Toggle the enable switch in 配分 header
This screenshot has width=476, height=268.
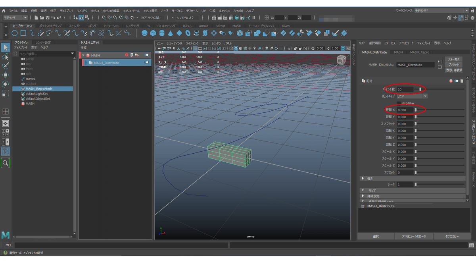click(x=457, y=81)
